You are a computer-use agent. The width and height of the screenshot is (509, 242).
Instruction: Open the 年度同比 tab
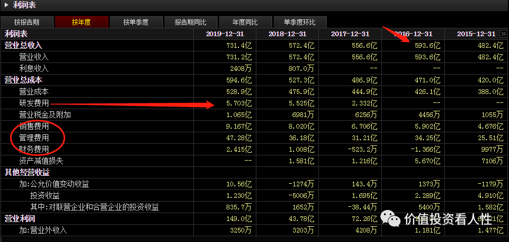(x=245, y=23)
